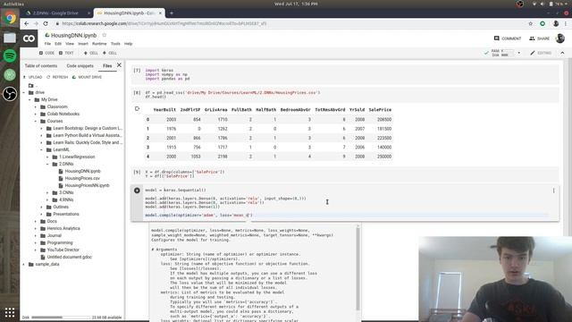Switch to Table of contents tab
Image resolution: width=572 pixels, height=322 pixels.
[x=41, y=65]
